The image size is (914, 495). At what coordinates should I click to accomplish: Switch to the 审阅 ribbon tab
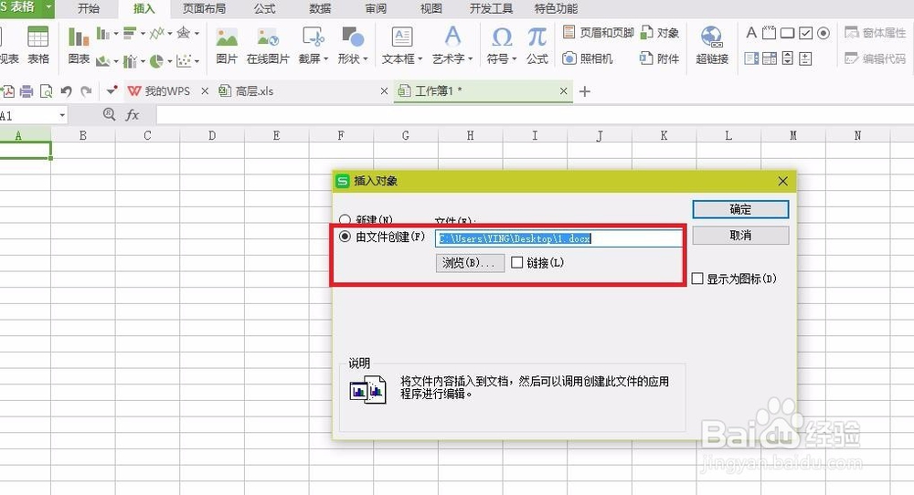coord(376,9)
